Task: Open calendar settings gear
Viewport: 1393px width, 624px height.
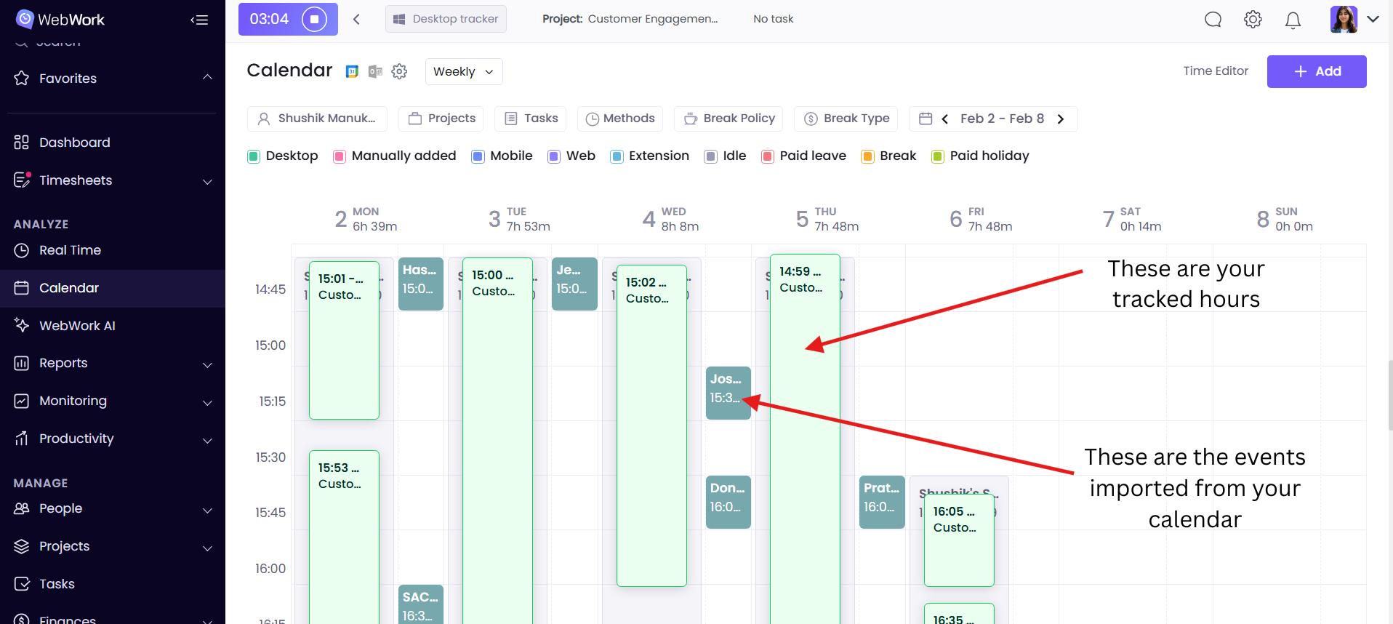Action: click(399, 71)
